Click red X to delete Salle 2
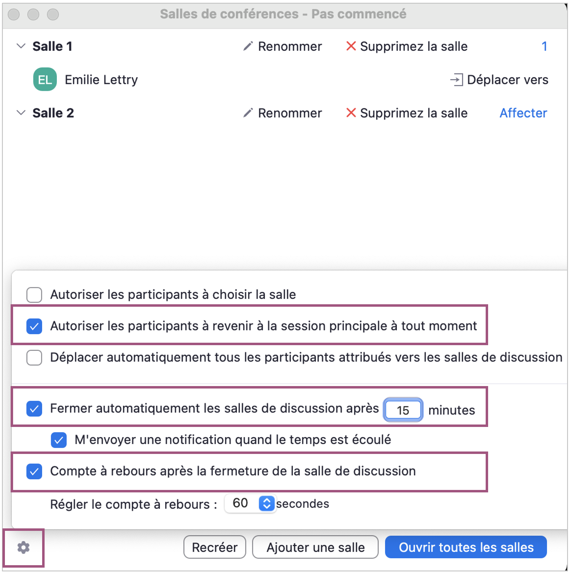The height and width of the screenshot is (575, 572). point(351,113)
